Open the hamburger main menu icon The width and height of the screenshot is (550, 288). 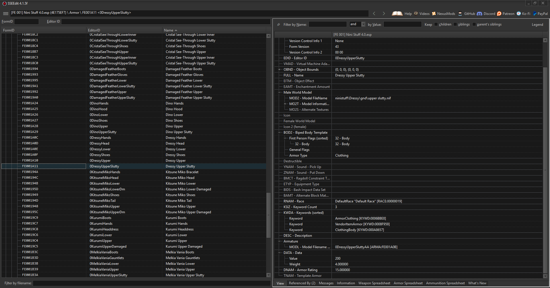5,13
